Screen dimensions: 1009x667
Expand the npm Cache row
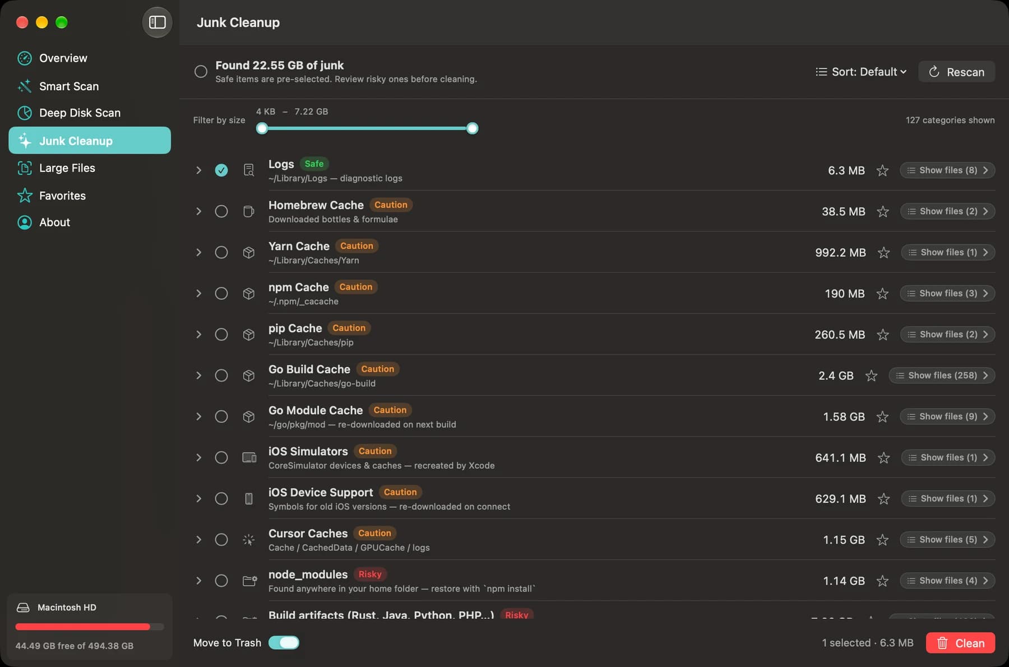[198, 293]
